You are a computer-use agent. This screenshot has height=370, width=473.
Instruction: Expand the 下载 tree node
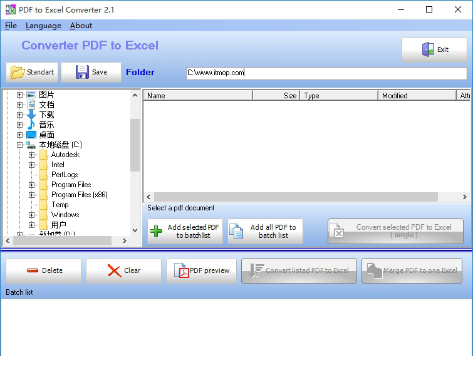[19, 115]
